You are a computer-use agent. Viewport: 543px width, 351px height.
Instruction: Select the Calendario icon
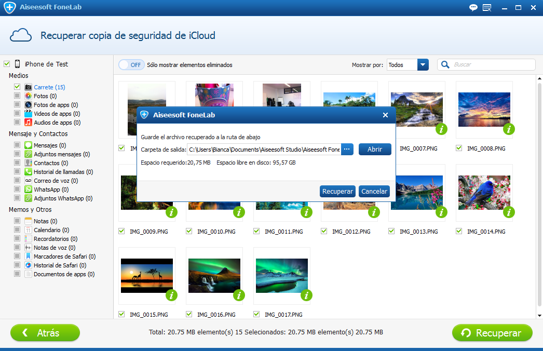pyautogui.click(x=28, y=230)
